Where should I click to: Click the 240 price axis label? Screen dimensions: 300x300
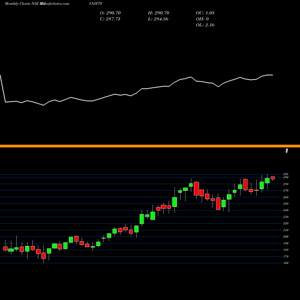(x=286, y=210)
